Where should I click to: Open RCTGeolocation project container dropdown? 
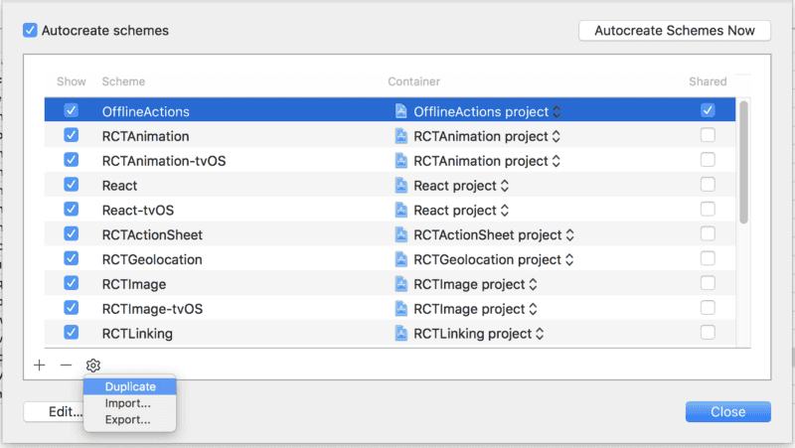pyautogui.click(x=569, y=260)
